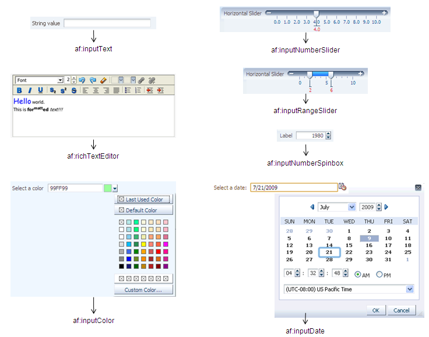
Task: Adjust the font size spinner in editor
Action: tap(73, 80)
